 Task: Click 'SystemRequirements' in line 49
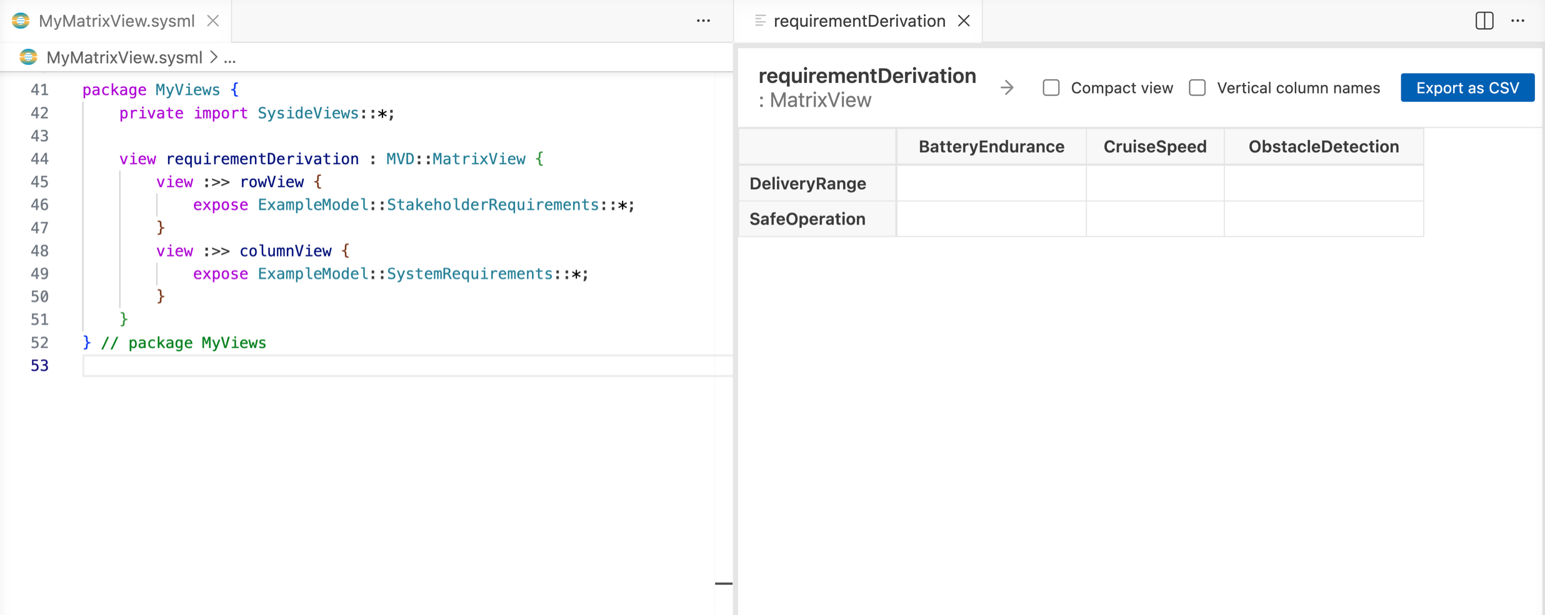(x=470, y=274)
